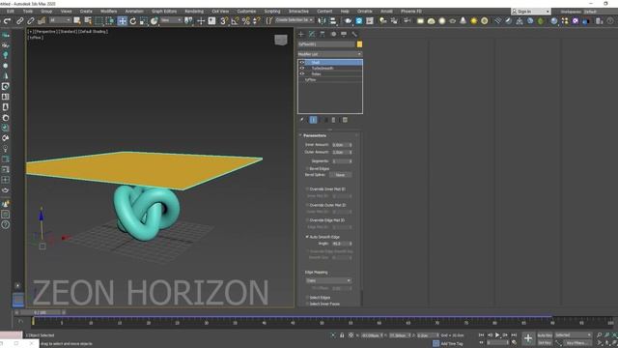Enable Override Edge Mat ID checkbox

[x=307, y=220]
